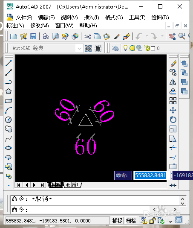Open the 视图(V) menu
Viewport: 193px width, 228px height.
coord(69,18)
